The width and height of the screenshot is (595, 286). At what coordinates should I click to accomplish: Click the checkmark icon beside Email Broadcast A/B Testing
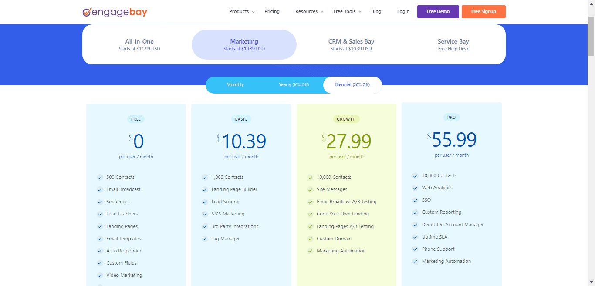310,202
